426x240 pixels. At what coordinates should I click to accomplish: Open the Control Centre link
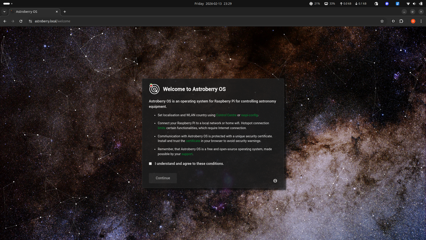(x=226, y=115)
